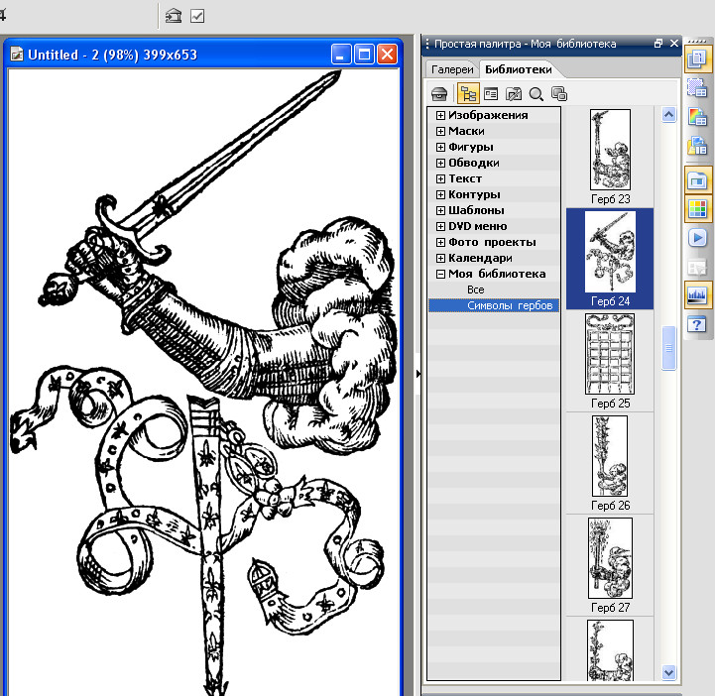
Task: Expand the Фото проекты tree node
Action: pyautogui.click(x=440, y=242)
